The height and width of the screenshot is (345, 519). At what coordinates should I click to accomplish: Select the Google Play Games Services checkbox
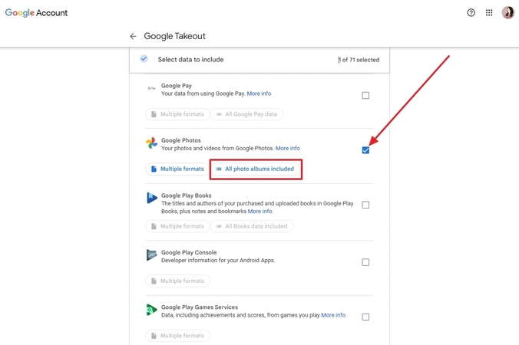365,317
